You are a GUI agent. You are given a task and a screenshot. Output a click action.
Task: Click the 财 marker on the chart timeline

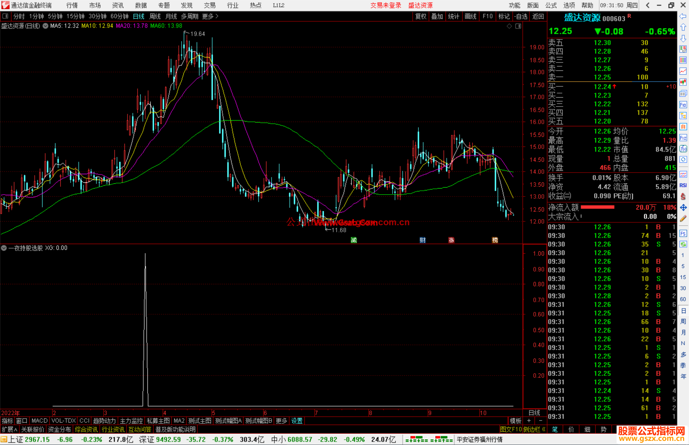click(422, 240)
